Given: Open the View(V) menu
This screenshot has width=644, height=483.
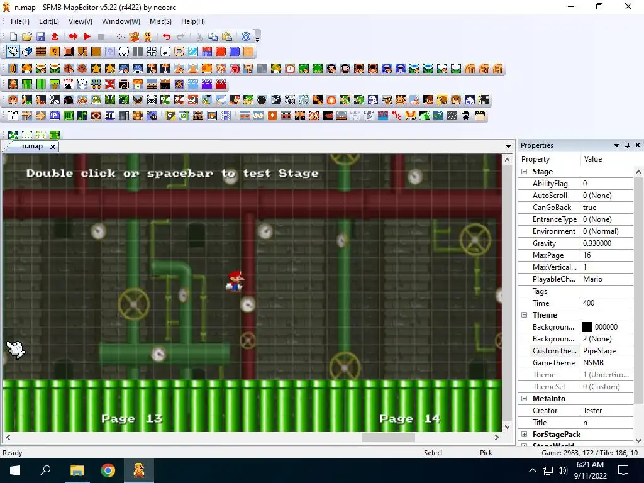Looking at the screenshot, I should click(x=80, y=21).
